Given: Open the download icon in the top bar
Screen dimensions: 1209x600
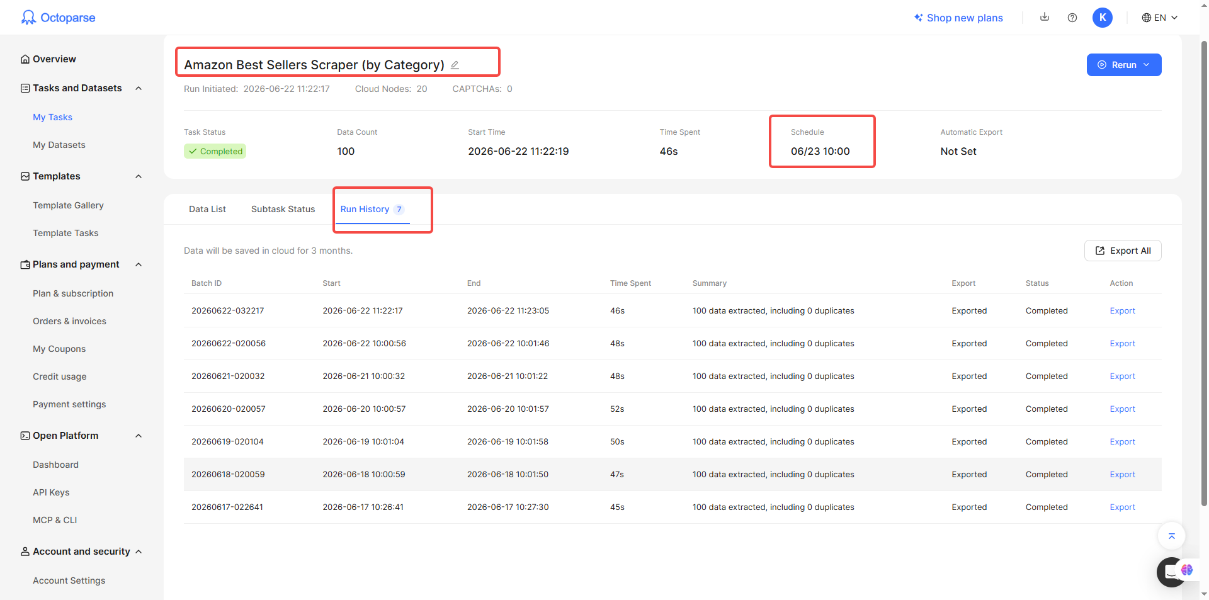Looking at the screenshot, I should pyautogui.click(x=1045, y=17).
